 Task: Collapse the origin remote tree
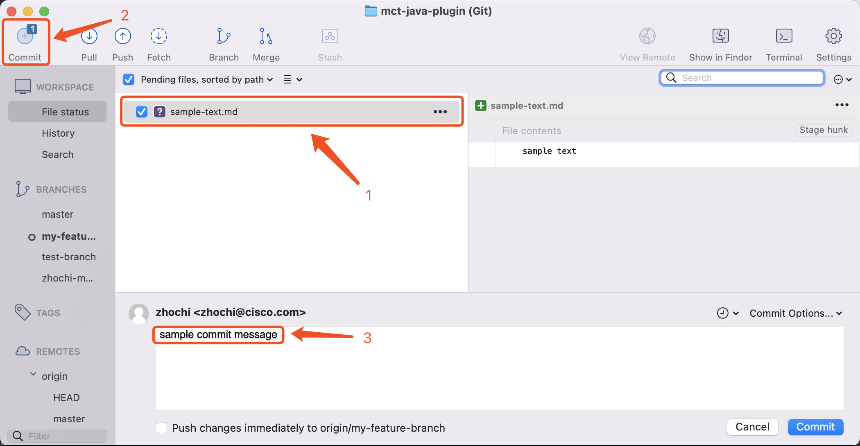[x=33, y=375]
